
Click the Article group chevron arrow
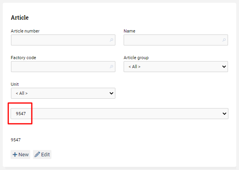[x=224, y=67]
